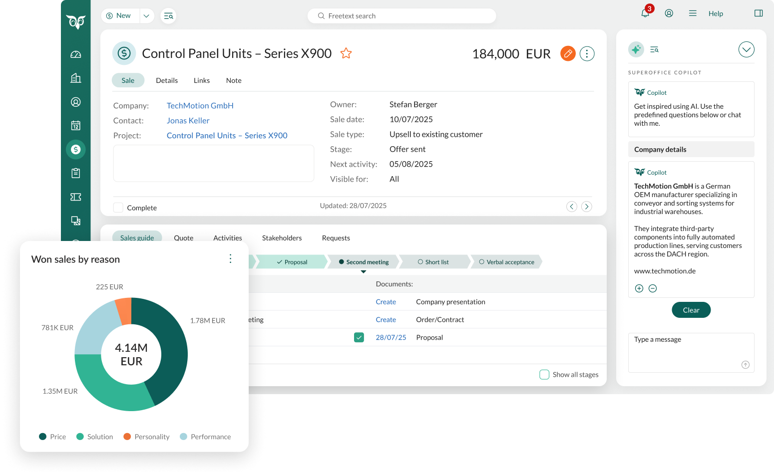Screen dimensions: 774x472
Task: Open the Diary calendar icon in sidebar
Action: point(76,126)
